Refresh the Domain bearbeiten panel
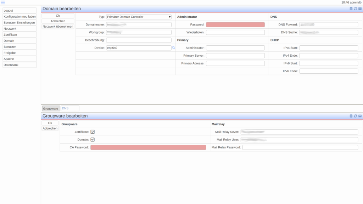The height and width of the screenshot is (204, 363). (x=356, y=8)
